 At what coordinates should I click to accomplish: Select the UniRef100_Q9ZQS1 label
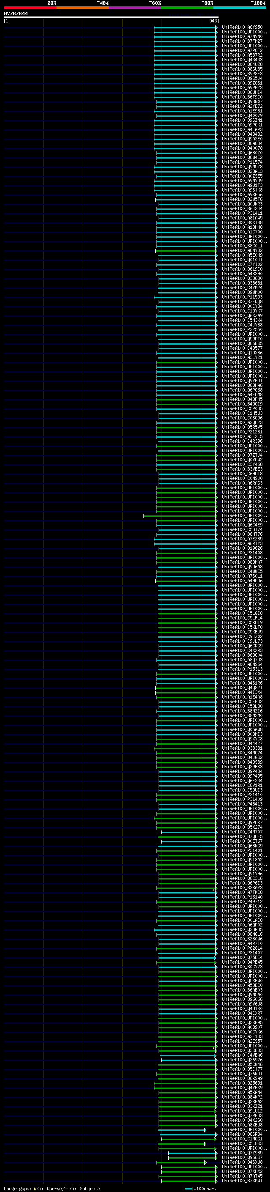coord(242,83)
